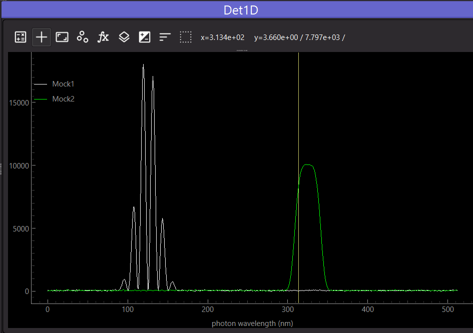Click the stacked layers overlay icon
The height and width of the screenshot is (333, 473).
[124, 37]
